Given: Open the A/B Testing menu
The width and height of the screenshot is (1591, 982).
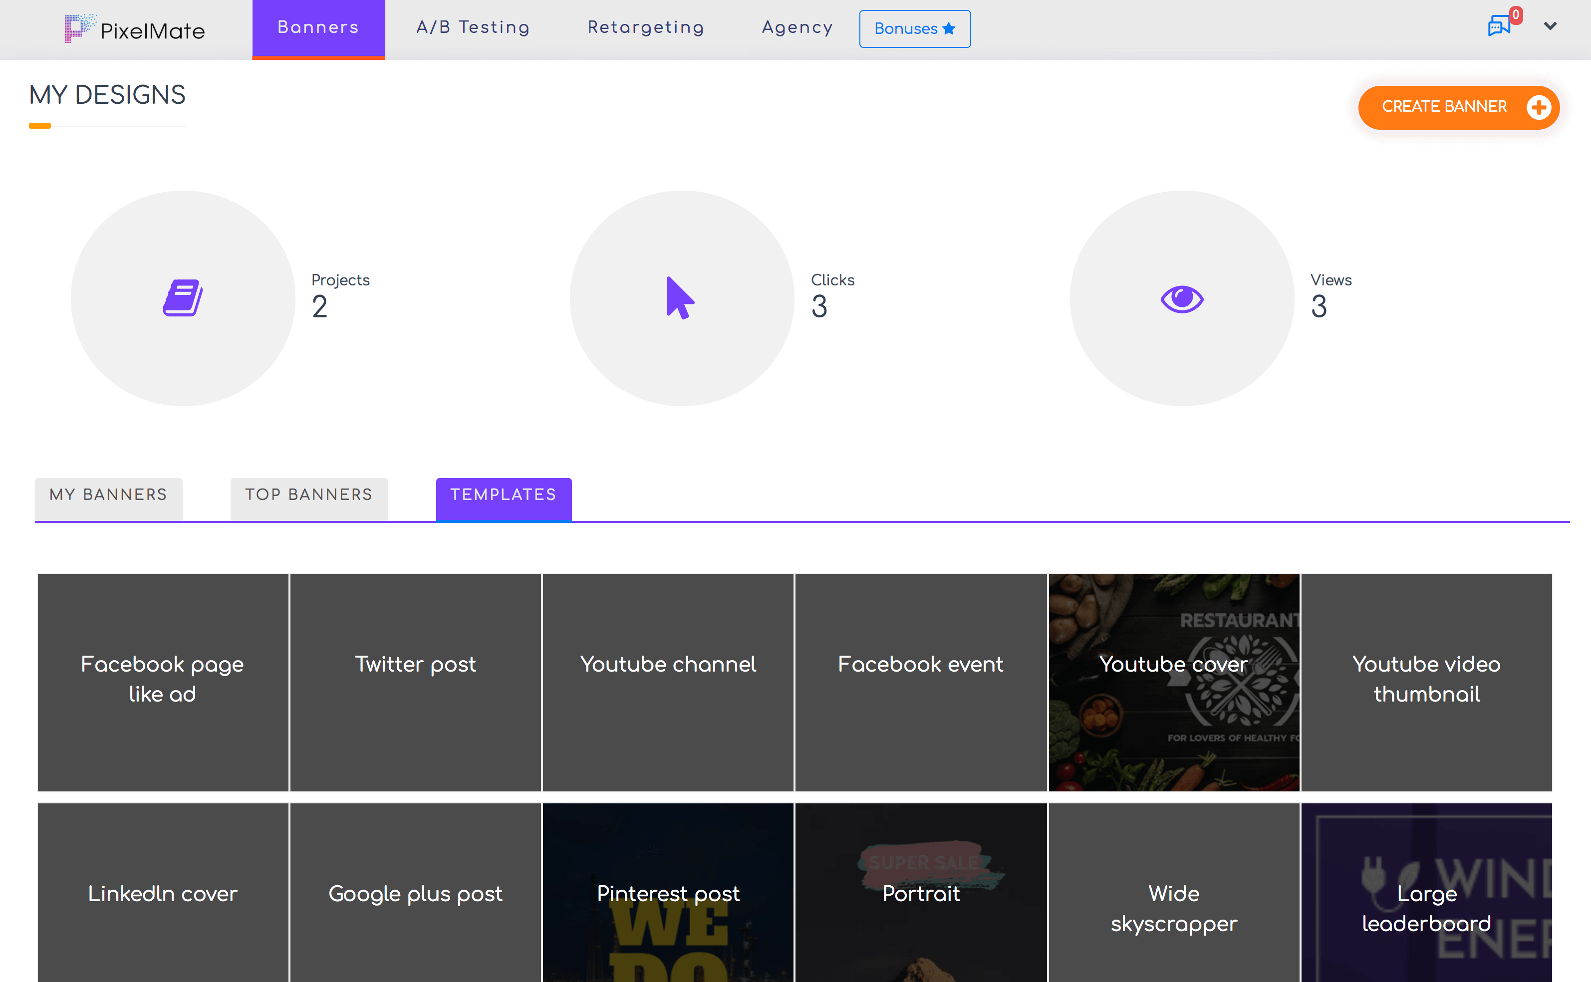Looking at the screenshot, I should click(x=473, y=27).
